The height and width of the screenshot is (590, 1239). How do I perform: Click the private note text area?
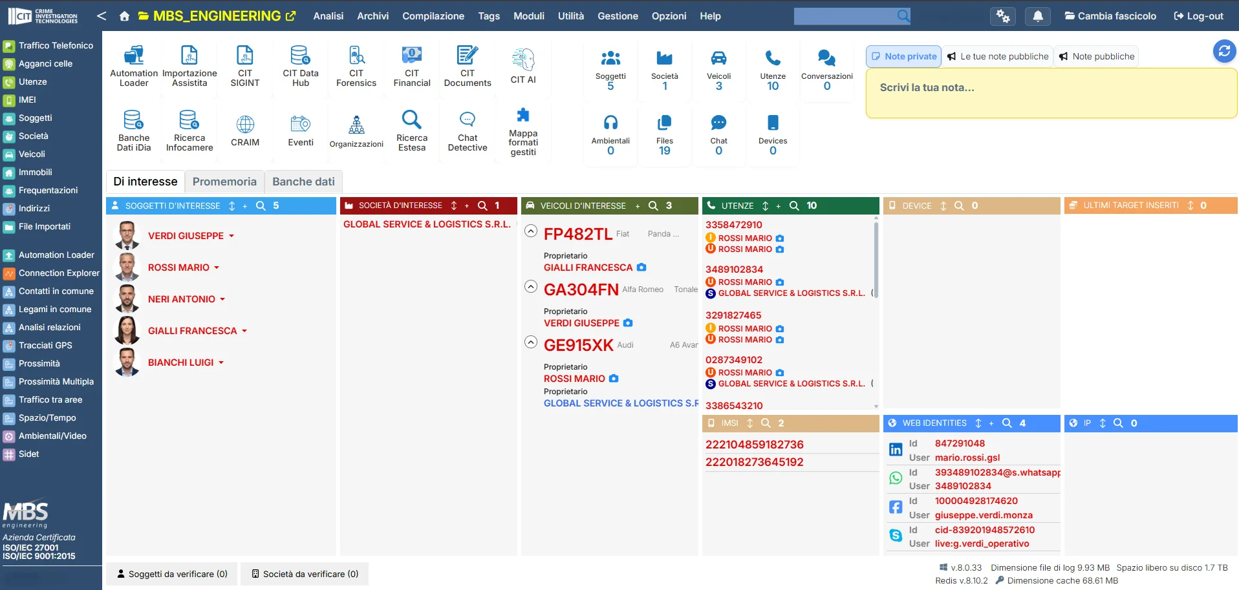coord(1051,93)
